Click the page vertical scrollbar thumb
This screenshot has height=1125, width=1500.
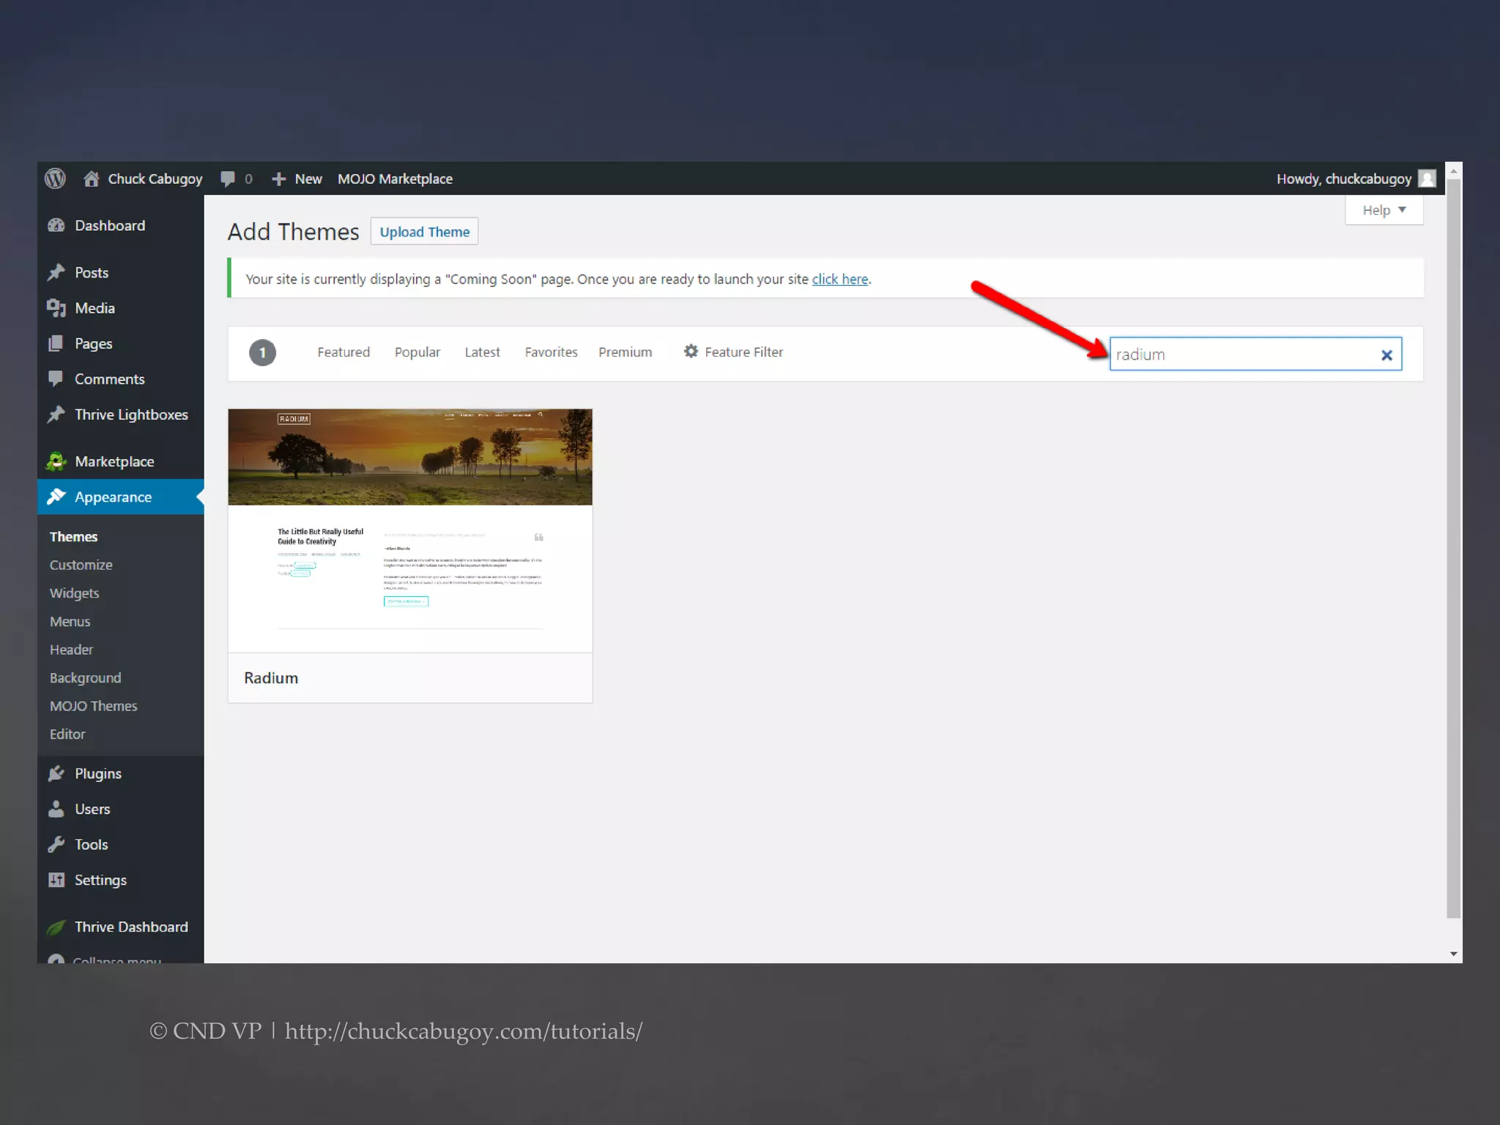click(1454, 548)
